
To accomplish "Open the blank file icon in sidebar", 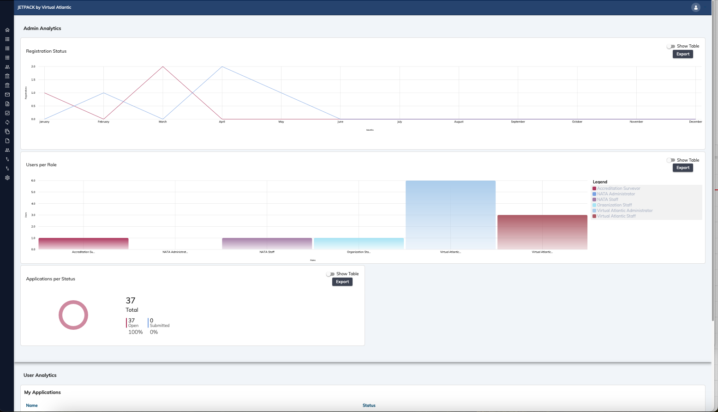I will point(7,141).
